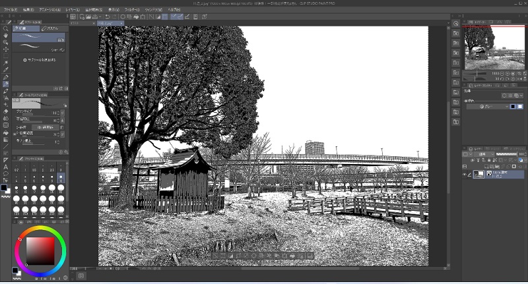
Task: Switch to the パステル sub tool group tab
Action: coord(55,28)
